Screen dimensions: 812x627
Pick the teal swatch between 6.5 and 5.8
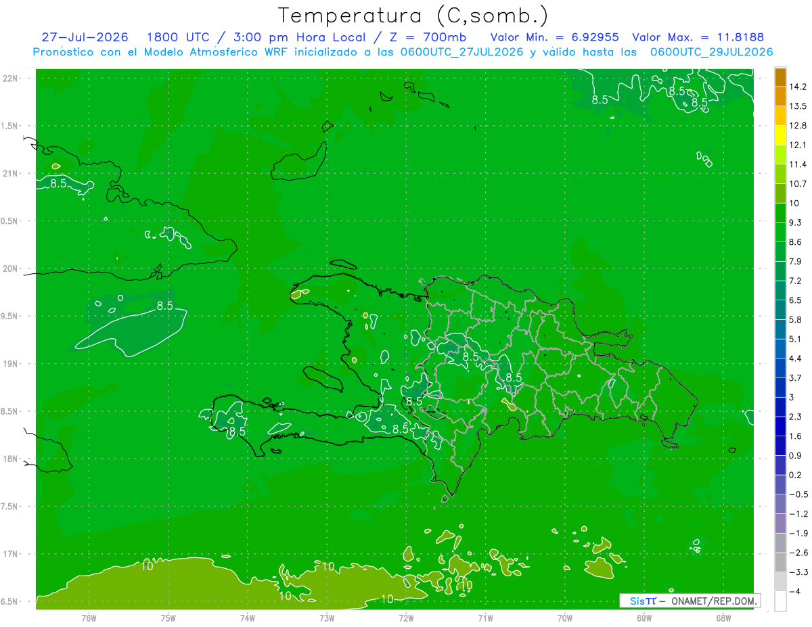[x=780, y=310]
